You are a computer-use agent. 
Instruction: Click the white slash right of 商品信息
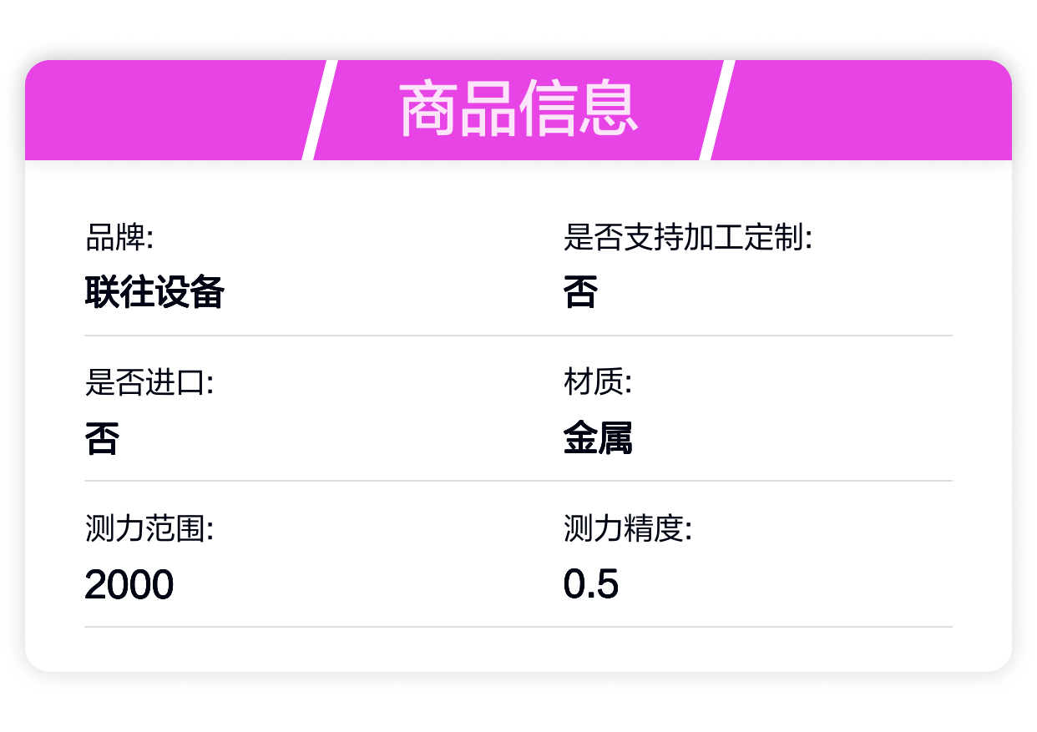(x=717, y=110)
